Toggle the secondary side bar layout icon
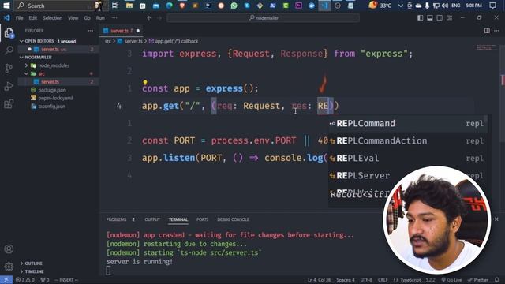Image resolution: width=505 pixels, height=284 pixels. (440, 18)
